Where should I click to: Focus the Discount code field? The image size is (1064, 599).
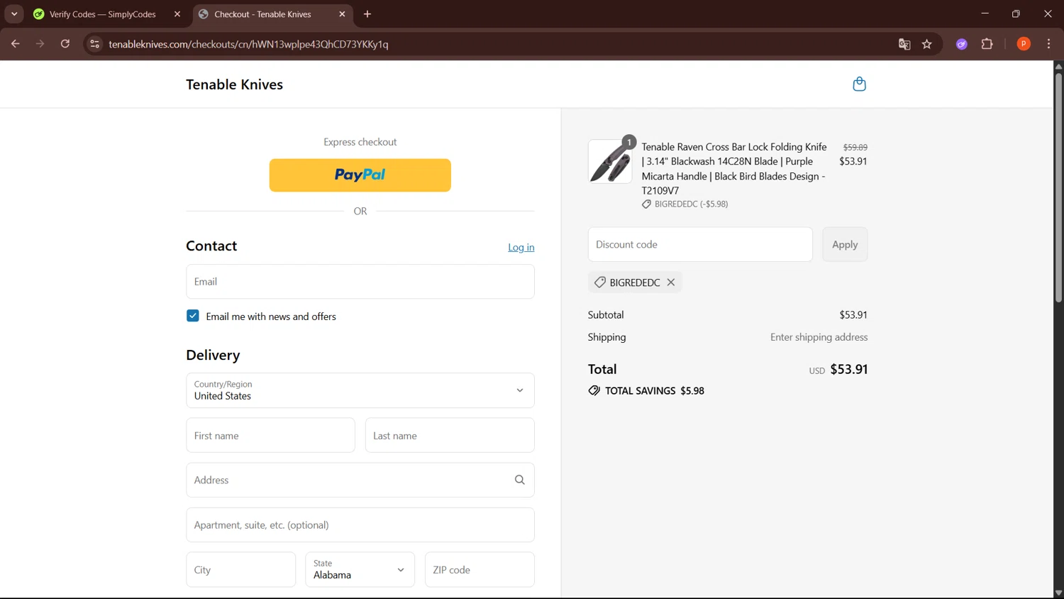(x=700, y=244)
